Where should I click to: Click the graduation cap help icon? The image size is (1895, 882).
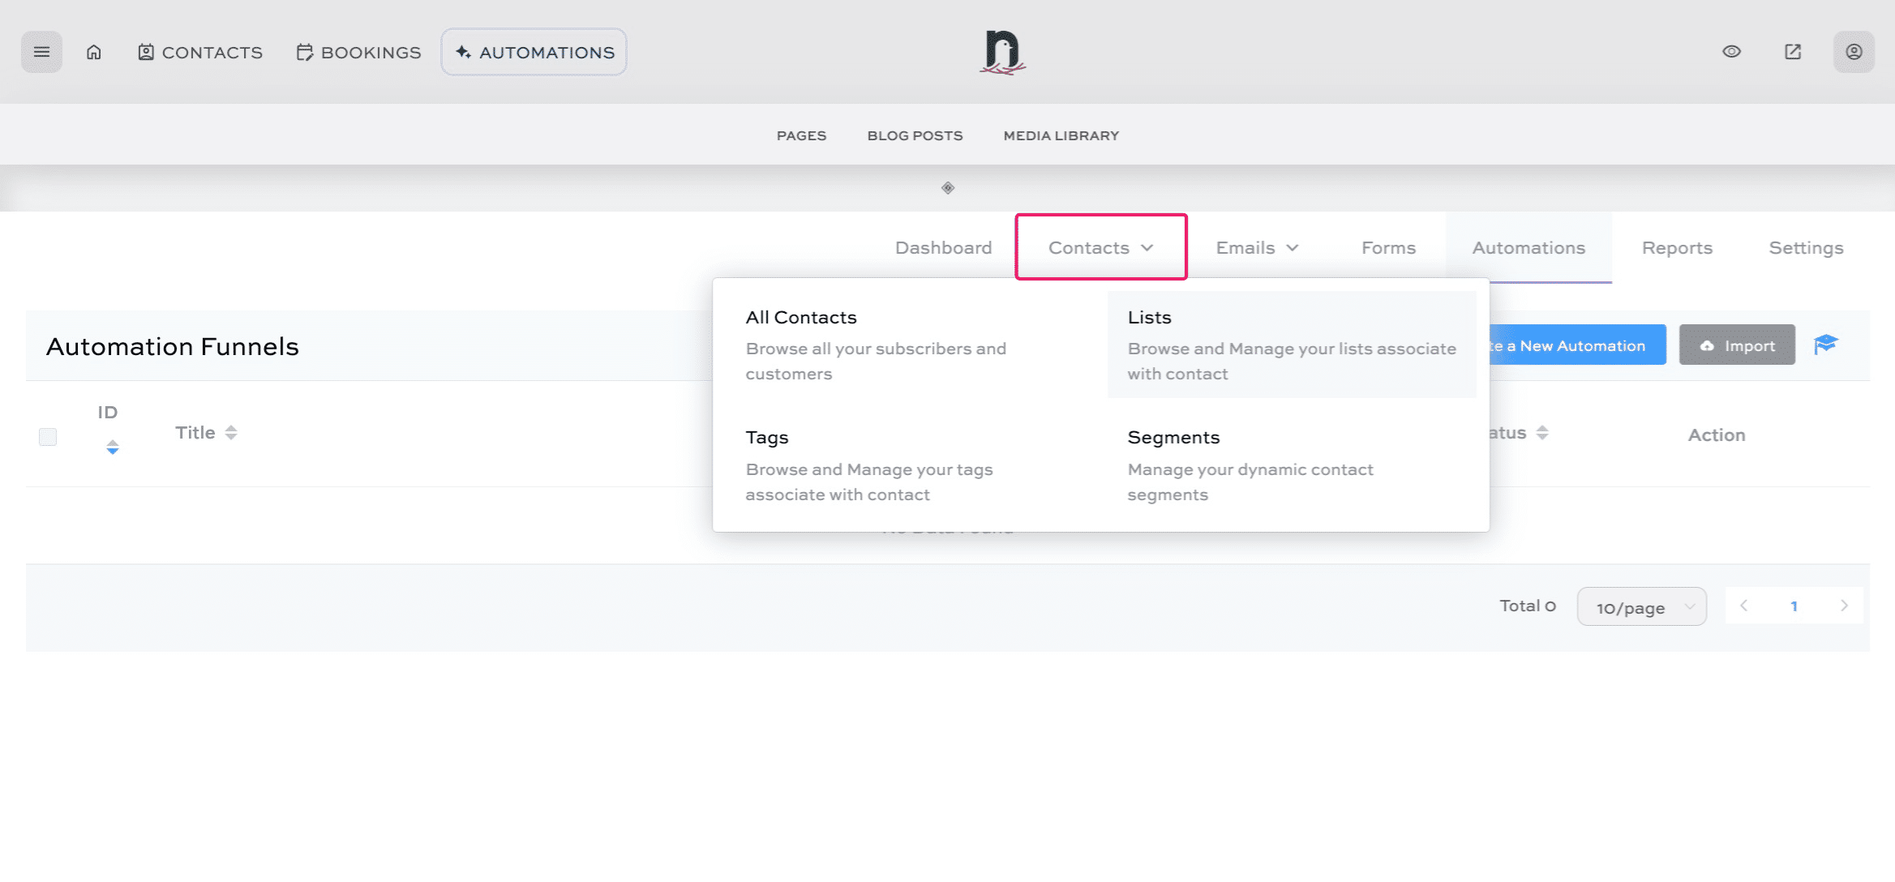[1825, 345]
